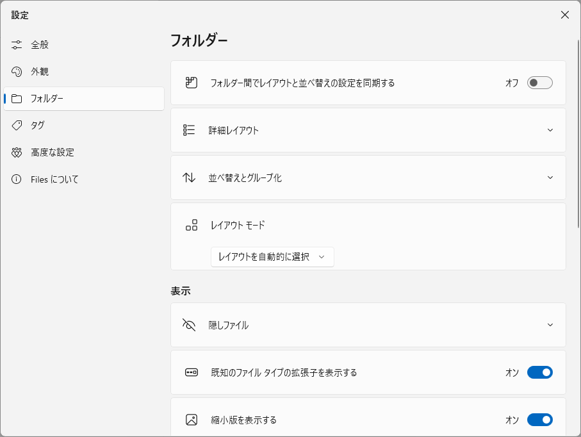Click the レイアウト モード grid icon

tap(192, 225)
